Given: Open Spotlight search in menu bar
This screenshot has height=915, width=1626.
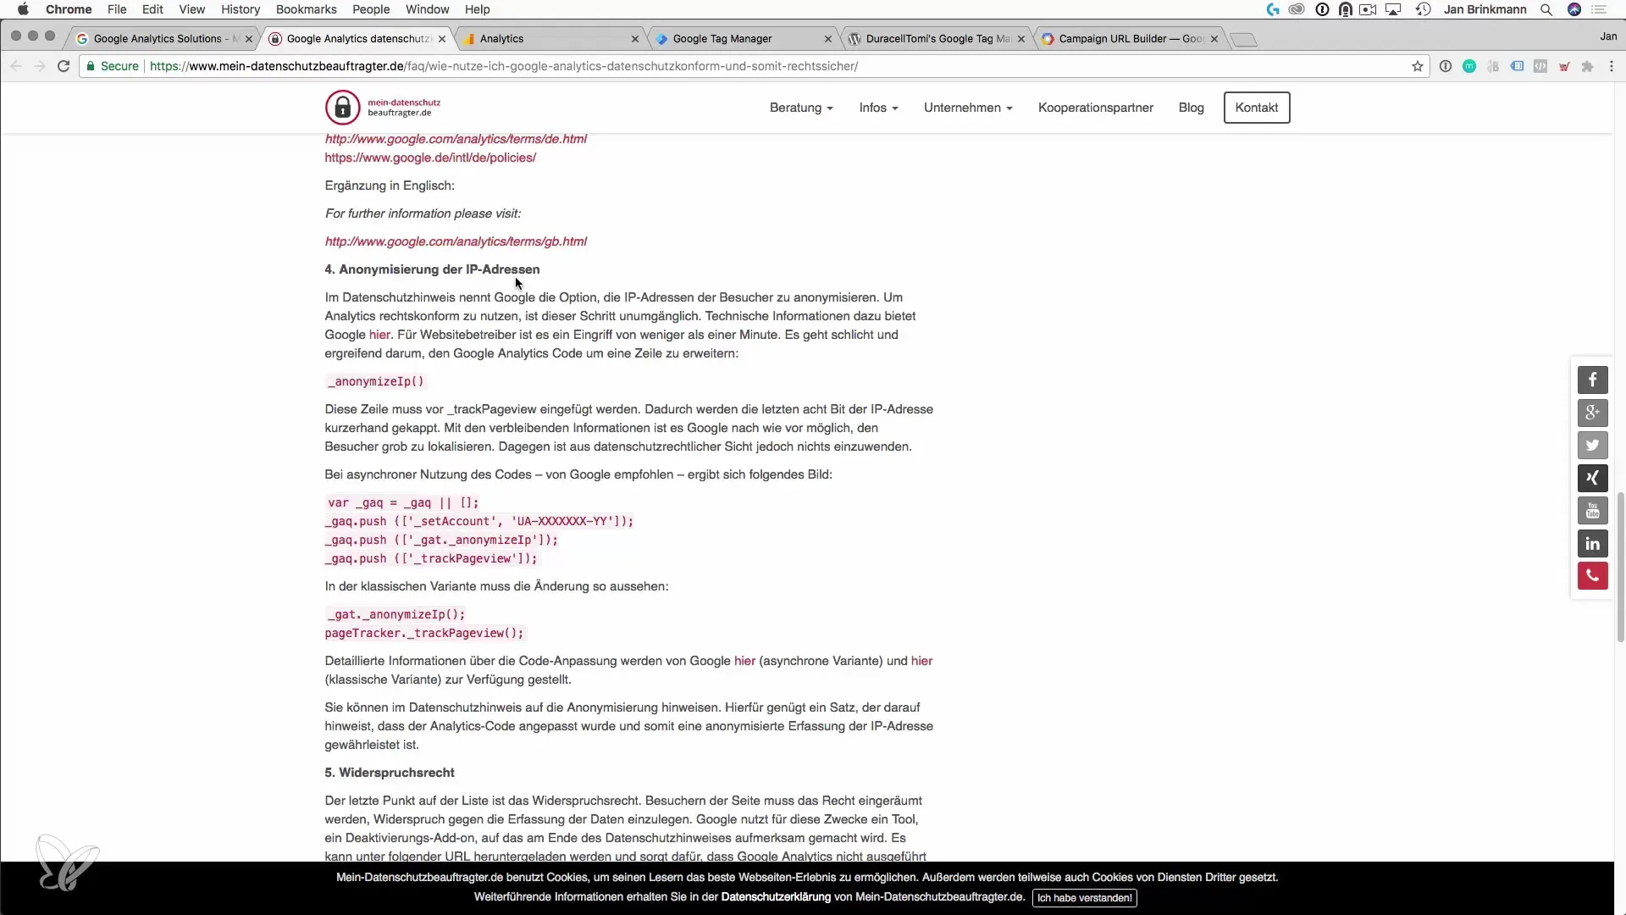Looking at the screenshot, I should [1546, 9].
